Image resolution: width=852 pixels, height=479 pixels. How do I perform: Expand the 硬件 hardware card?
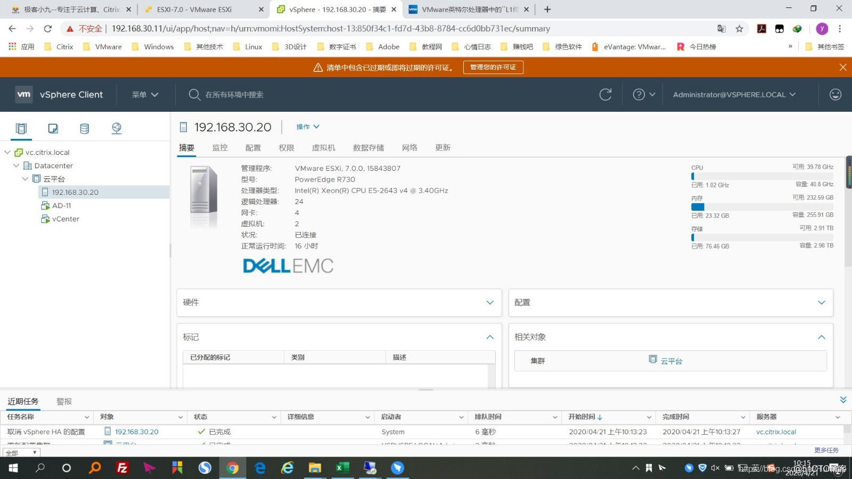(490, 302)
